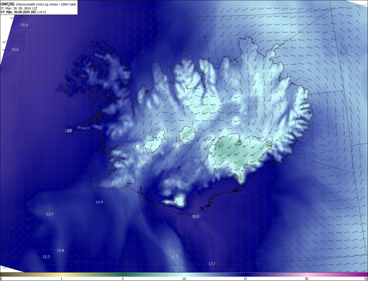Viewport: 368px width, 281px height.
Task: Click the color scale label 15
Action: pyautogui.click(x=245, y=279)
